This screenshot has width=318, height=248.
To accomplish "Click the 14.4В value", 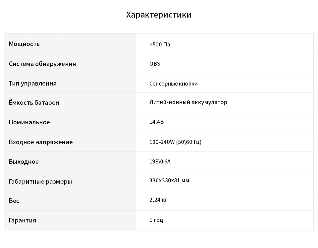I will [x=156, y=122].
